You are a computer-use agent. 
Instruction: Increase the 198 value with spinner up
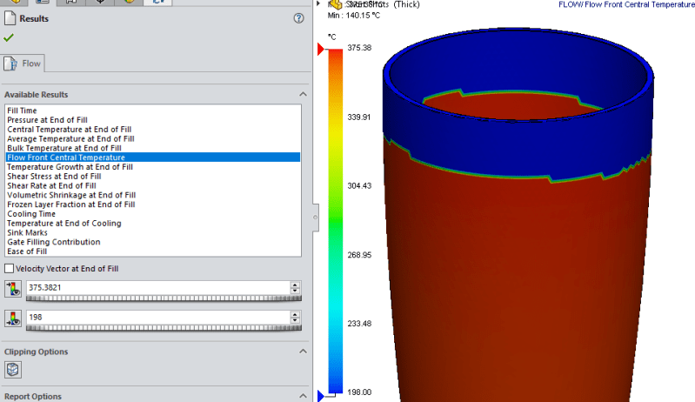[295, 314]
